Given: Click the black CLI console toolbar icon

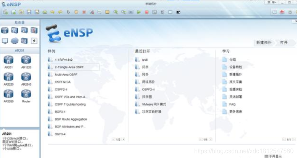Looking at the screenshot, I should (178, 12).
